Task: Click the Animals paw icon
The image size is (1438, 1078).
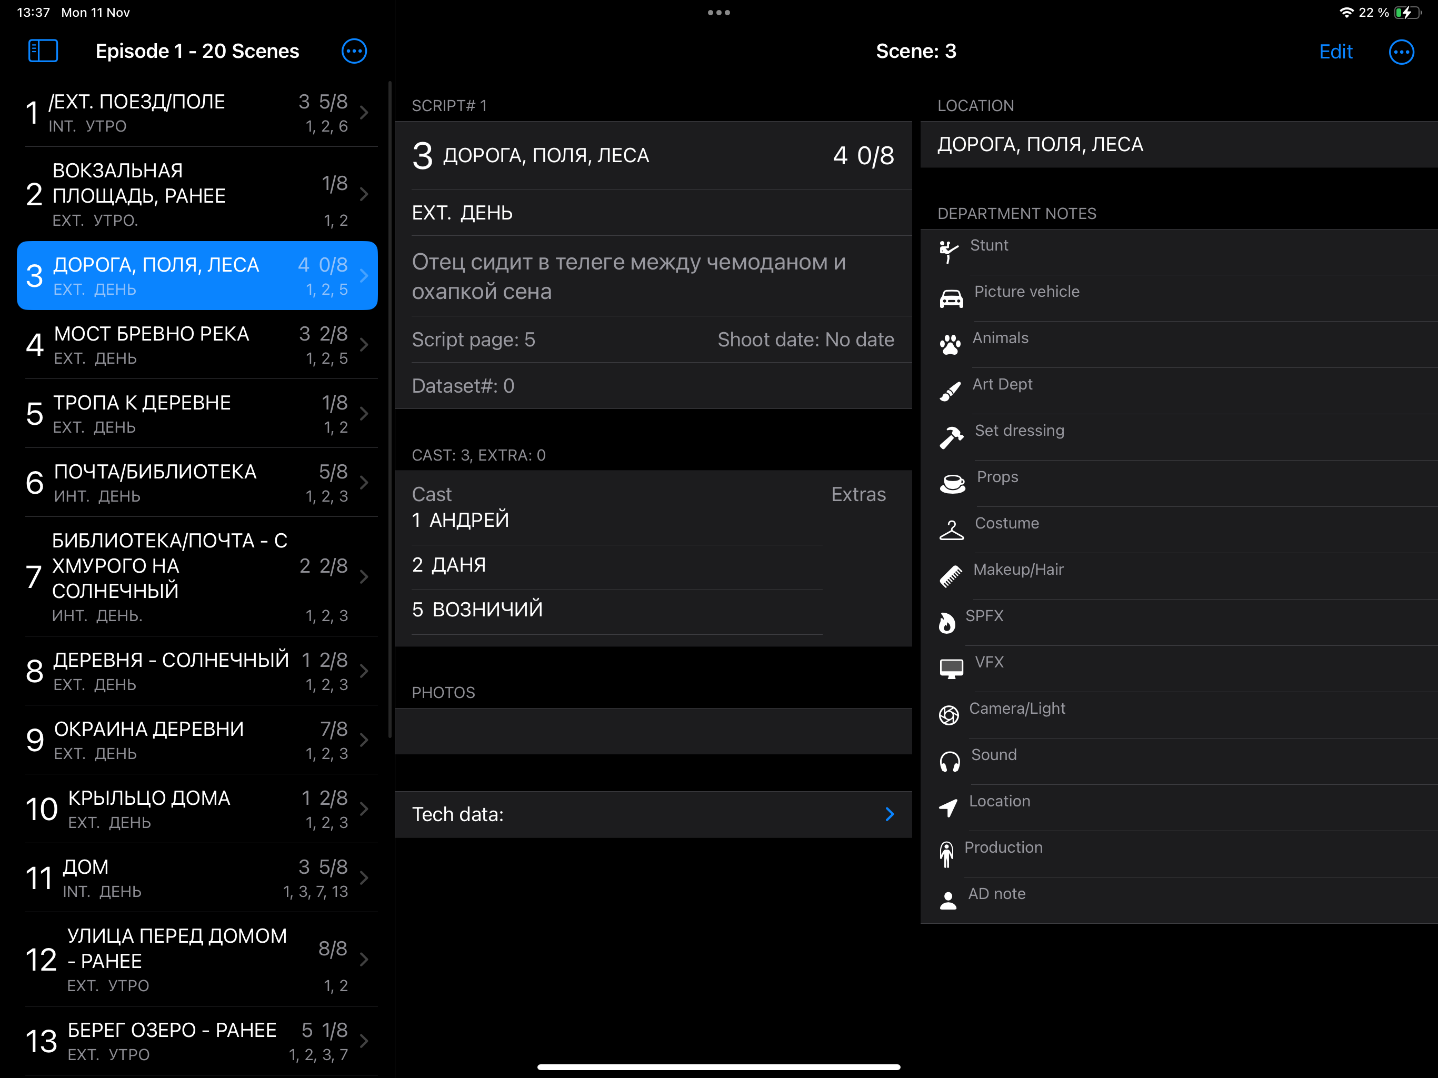Action: 950,345
